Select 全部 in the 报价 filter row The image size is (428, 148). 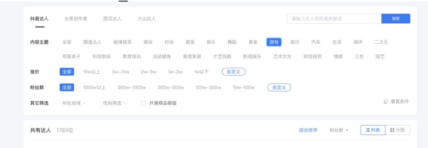coord(67,72)
